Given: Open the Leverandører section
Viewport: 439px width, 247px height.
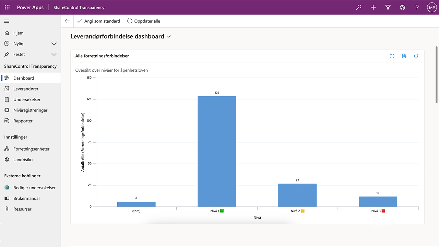Looking at the screenshot, I should pos(26,89).
